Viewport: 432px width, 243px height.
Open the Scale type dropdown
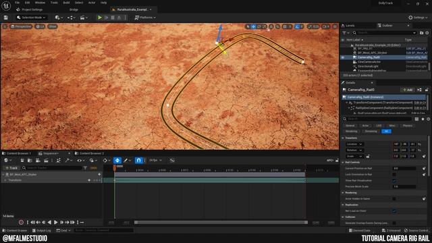point(354,156)
